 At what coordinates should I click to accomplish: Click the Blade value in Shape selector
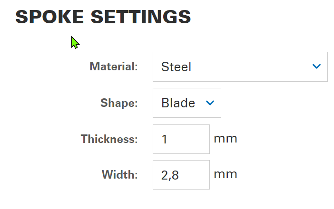click(178, 103)
